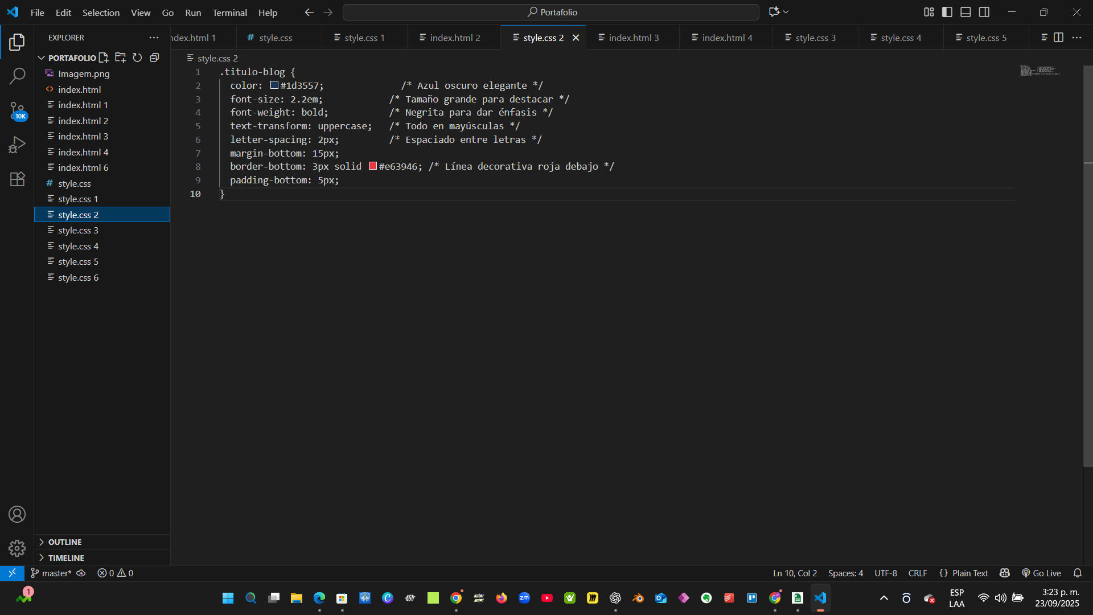Open the Manage gear icon

click(17, 548)
